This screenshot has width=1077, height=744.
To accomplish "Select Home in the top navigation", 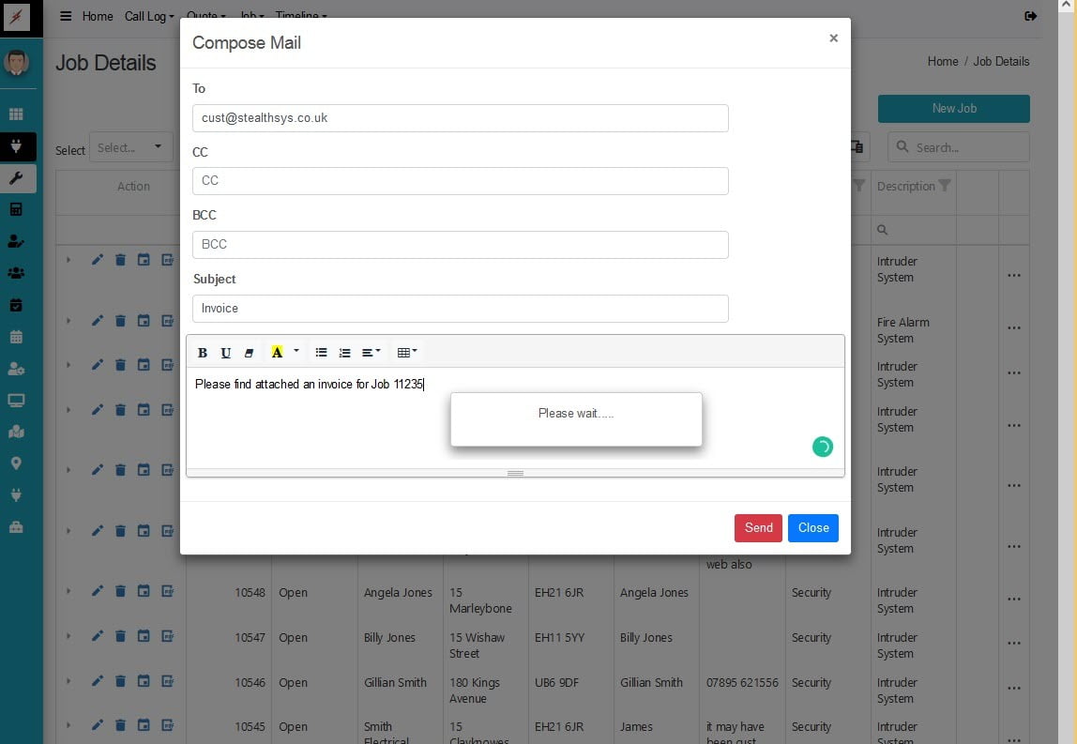I will pyautogui.click(x=98, y=16).
